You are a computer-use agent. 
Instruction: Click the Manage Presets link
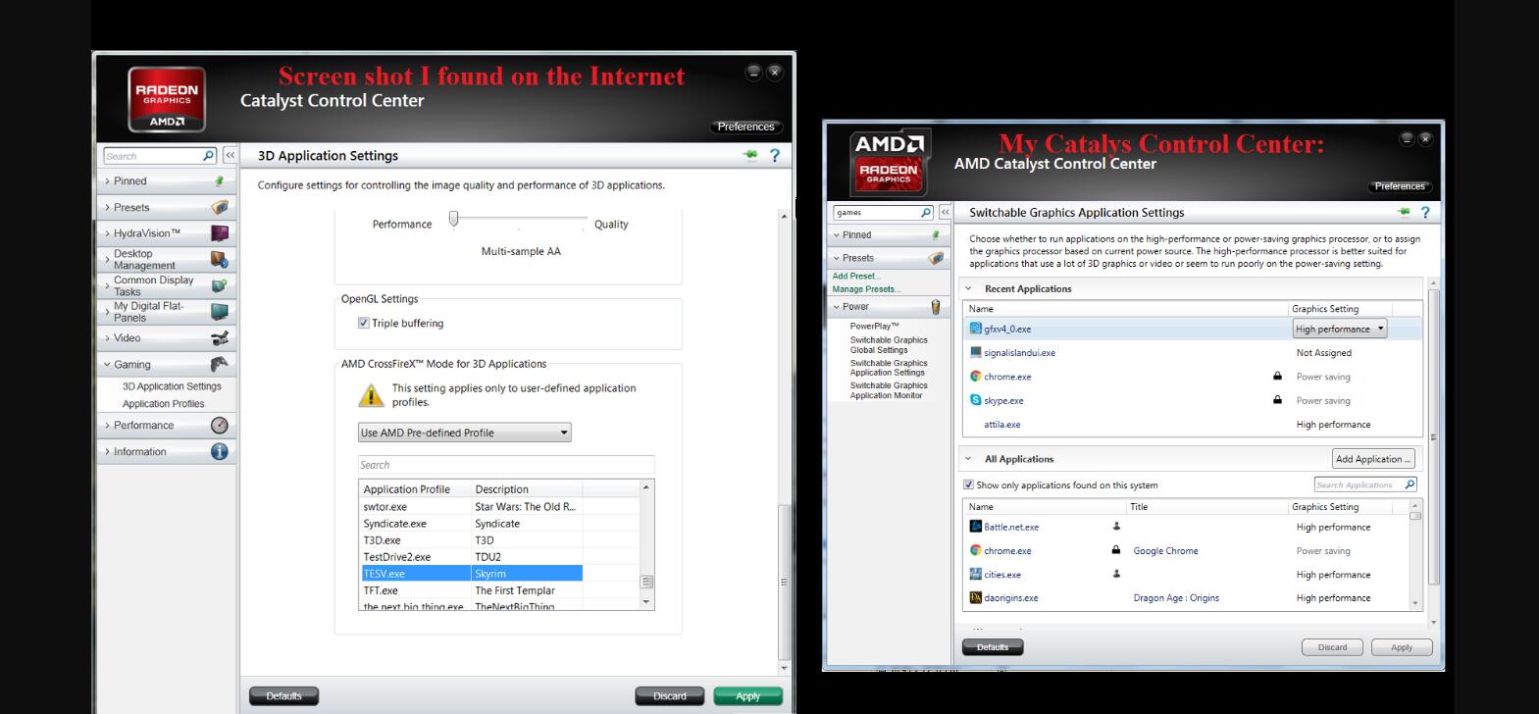(x=864, y=289)
